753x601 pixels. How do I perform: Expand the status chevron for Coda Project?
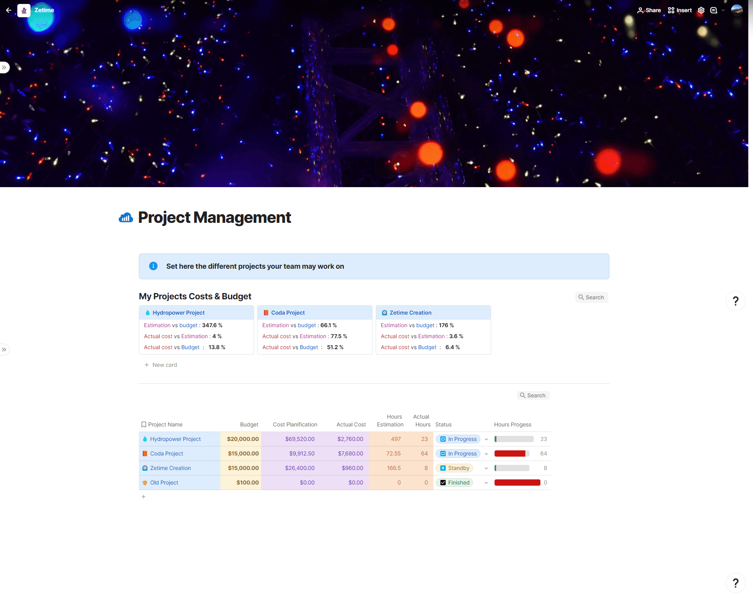tap(486, 454)
